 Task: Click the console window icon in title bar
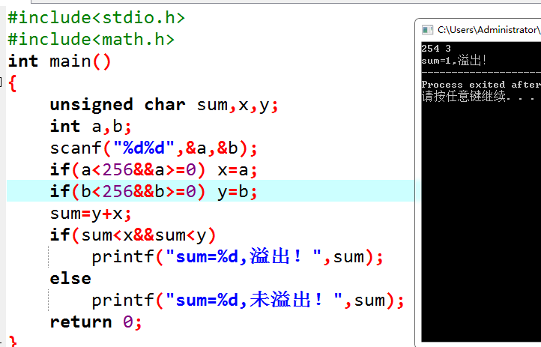point(428,30)
